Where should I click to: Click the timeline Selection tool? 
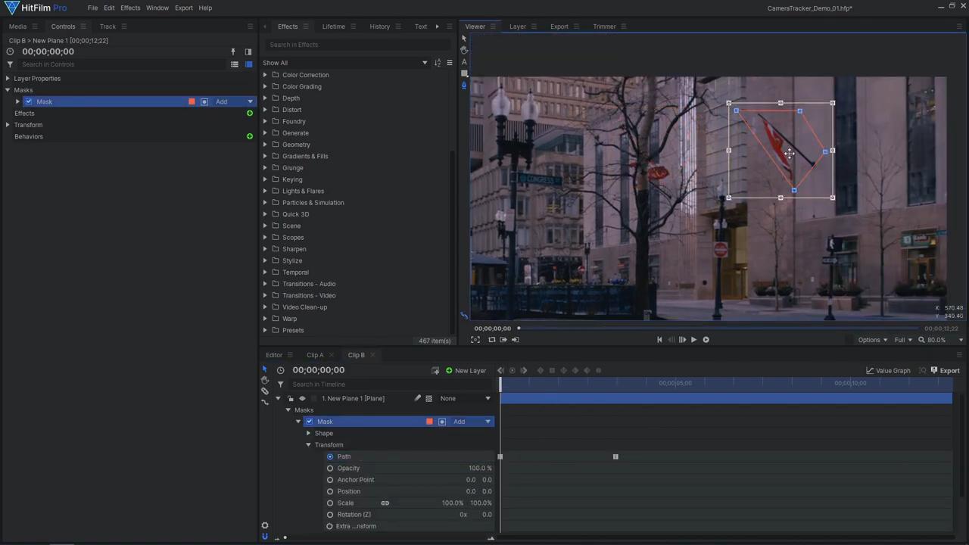pos(264,369)
